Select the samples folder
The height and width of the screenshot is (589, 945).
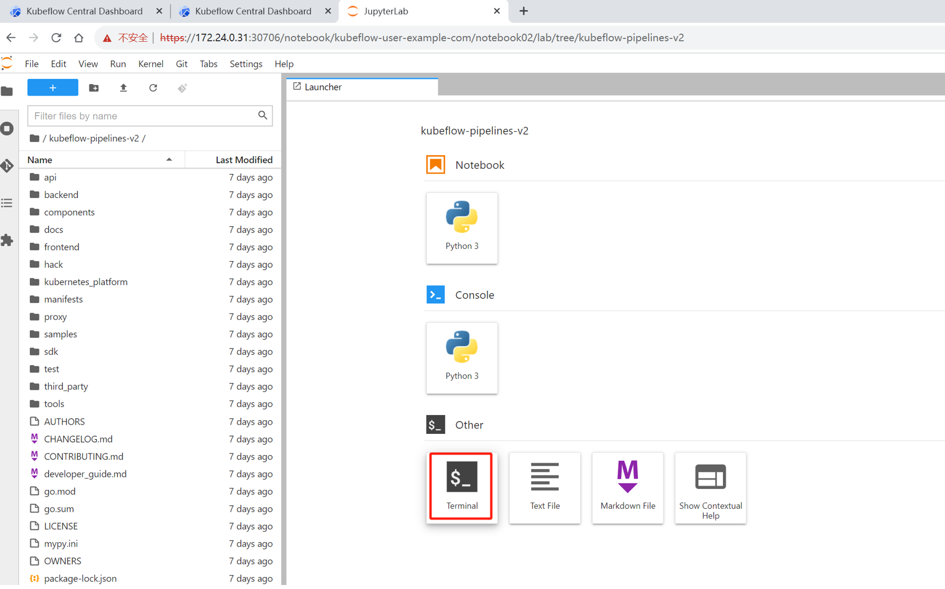pos(150,334)
